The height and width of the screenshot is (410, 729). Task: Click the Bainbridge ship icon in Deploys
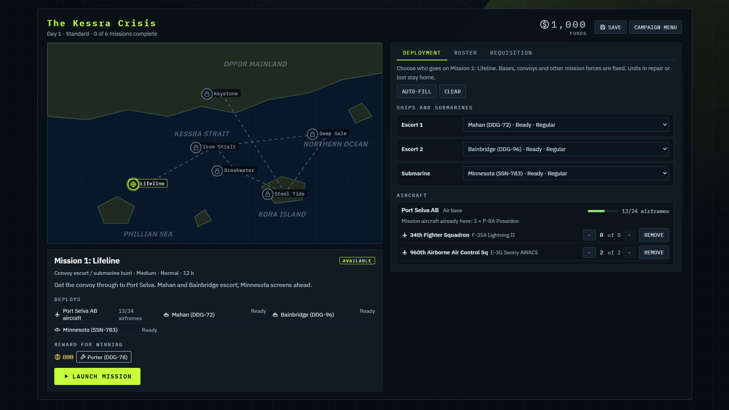pos(275,315)
